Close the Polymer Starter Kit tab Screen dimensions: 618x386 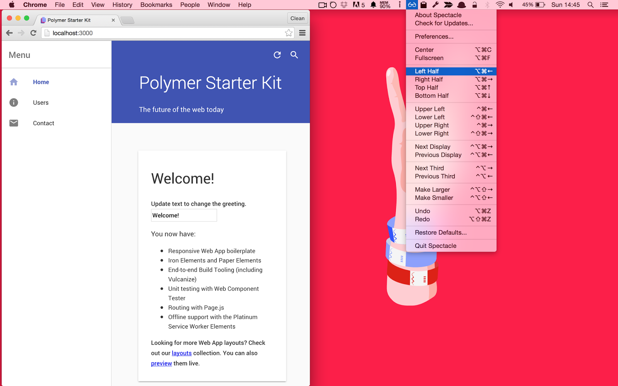coord(113,20)
